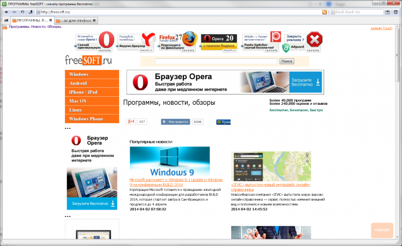Click the site search text field
The width and height of the screenshot is (402, 246).
coord(217,61)
